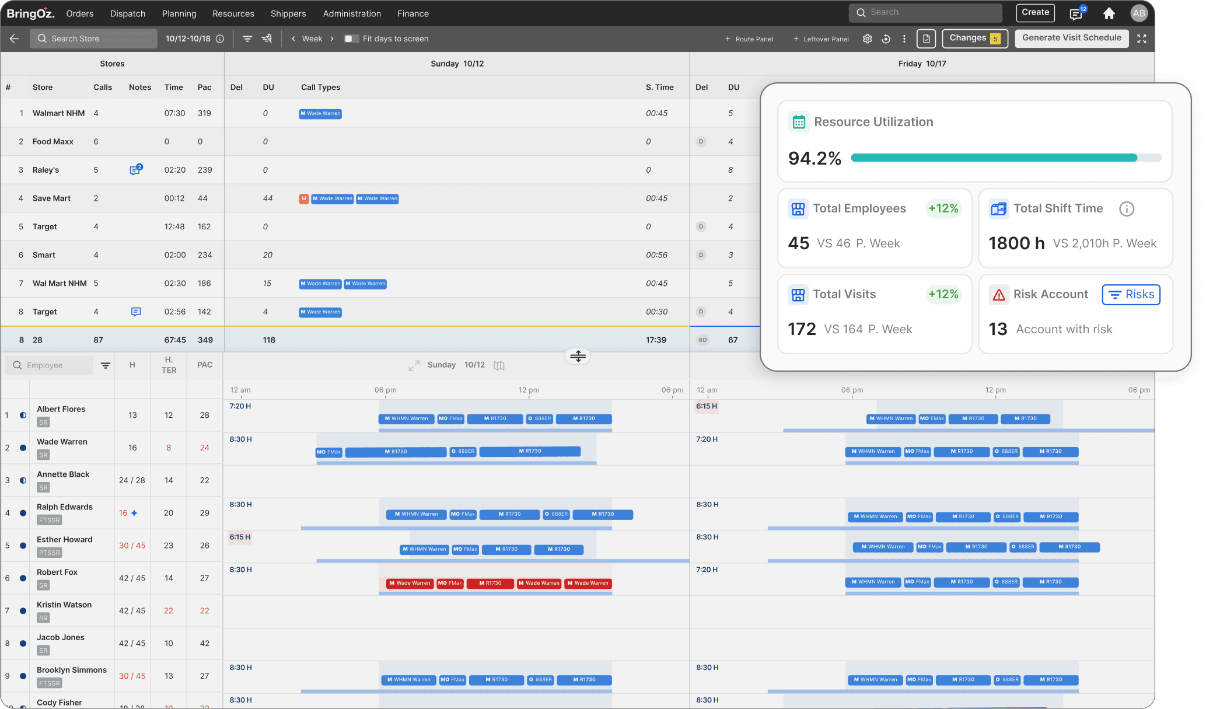Open the map icon beside Sunday 10/12
This screenshot has width=1206, height=709.
coord(499,365)
